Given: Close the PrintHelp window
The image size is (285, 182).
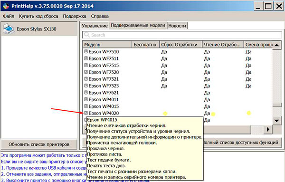Looking at the screenshot, I should pos(279,6).
